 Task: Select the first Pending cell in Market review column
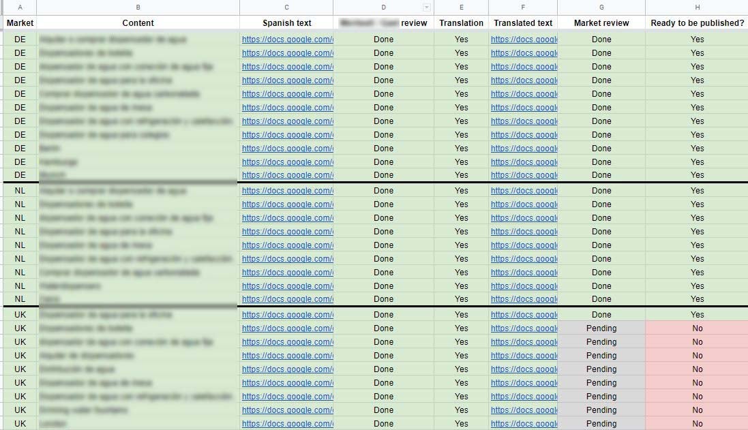(x=601, y=328)
